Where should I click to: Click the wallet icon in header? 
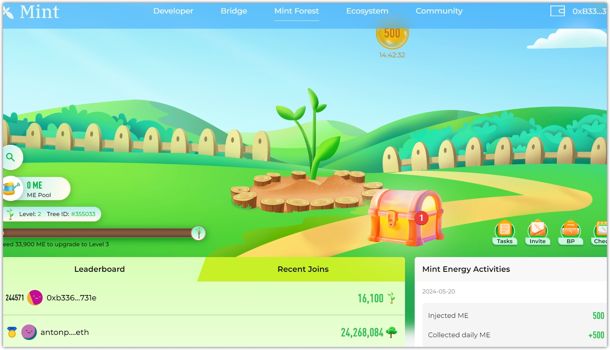click(x=557, y=11)
